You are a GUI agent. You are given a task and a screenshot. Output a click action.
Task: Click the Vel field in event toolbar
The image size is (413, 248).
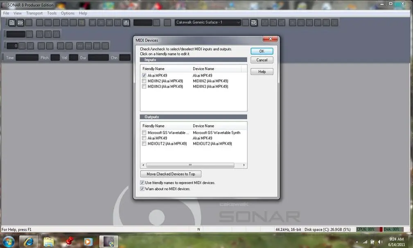pos(74,57)
